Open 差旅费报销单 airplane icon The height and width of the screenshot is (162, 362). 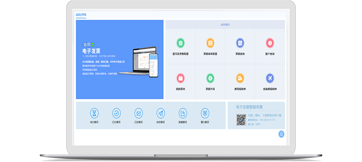270,78
